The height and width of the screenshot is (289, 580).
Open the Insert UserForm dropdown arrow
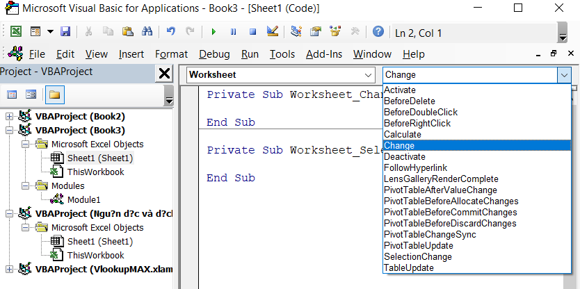click(50, 32)
